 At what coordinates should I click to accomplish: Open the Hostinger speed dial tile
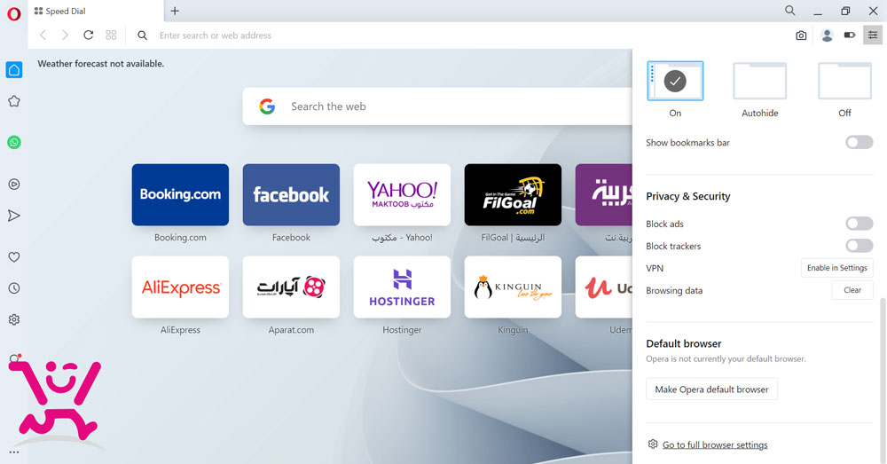coord(402,287)
